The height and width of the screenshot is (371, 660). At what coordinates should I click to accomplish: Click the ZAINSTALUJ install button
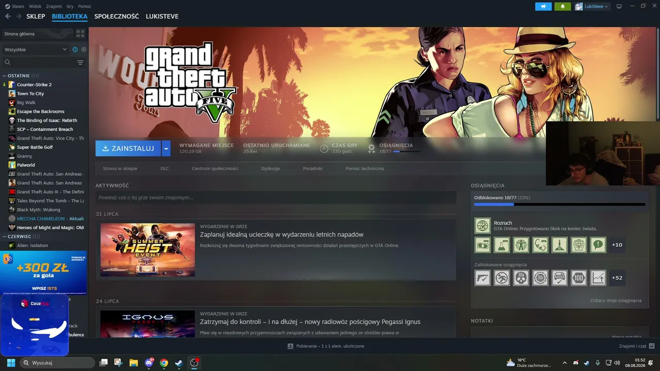[128, 148]
